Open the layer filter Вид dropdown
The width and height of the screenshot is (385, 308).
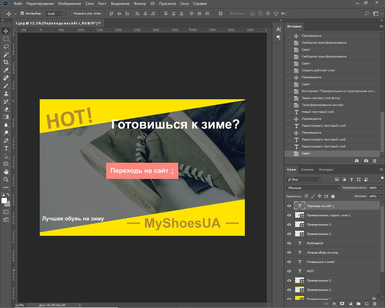tap(304, 179)
